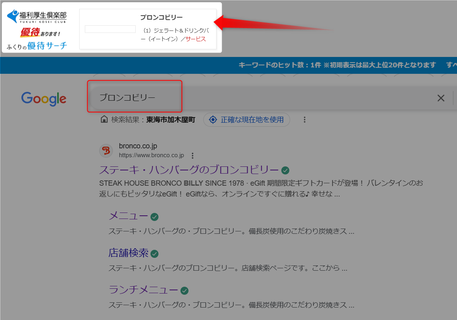Screen dimensions: 457x320
Task: Click the verified badge next to ステーキ・ハンバーグのブロンコビリー
Action: point(285,170)
